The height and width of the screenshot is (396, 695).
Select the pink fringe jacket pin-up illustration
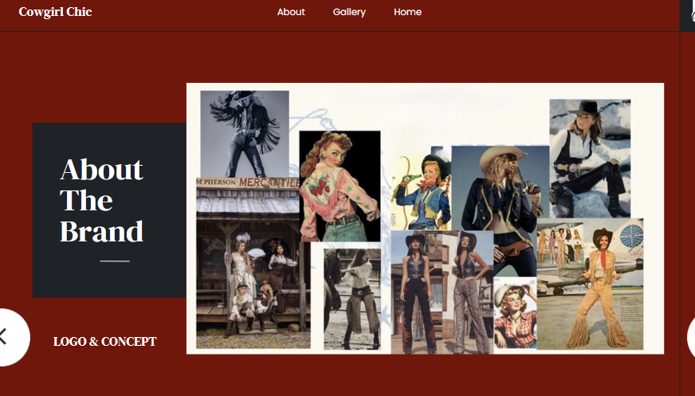tap(340, 186)
